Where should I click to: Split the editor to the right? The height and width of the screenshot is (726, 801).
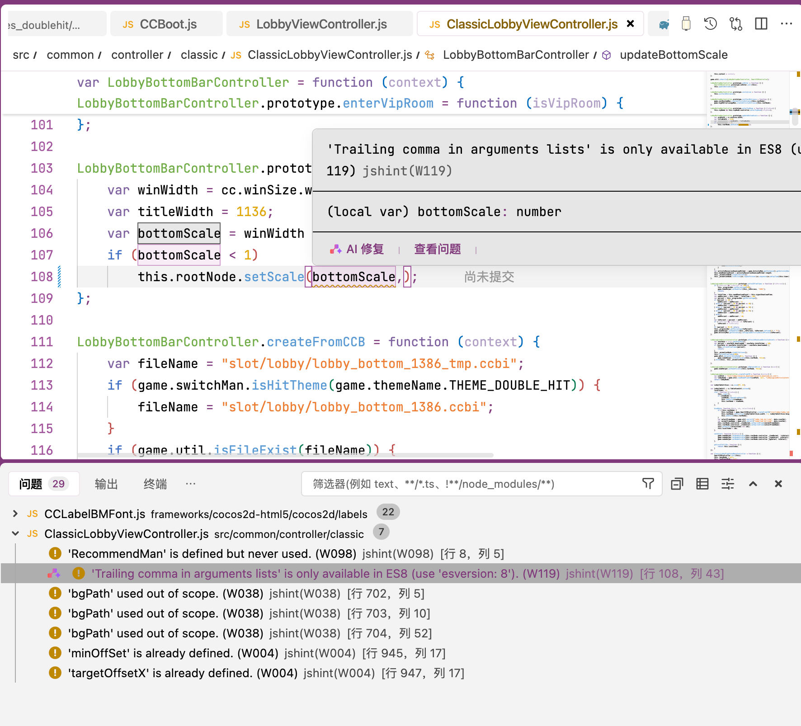761,24
